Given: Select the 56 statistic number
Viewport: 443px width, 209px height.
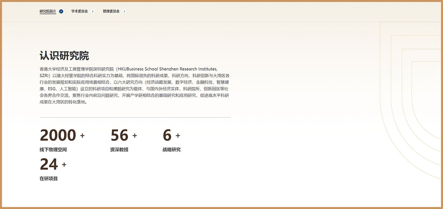Looking at the screenshot, I should 119,135.
